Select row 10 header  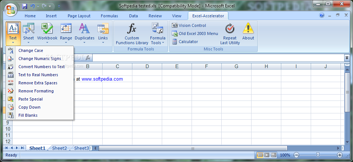coord(8,129)
